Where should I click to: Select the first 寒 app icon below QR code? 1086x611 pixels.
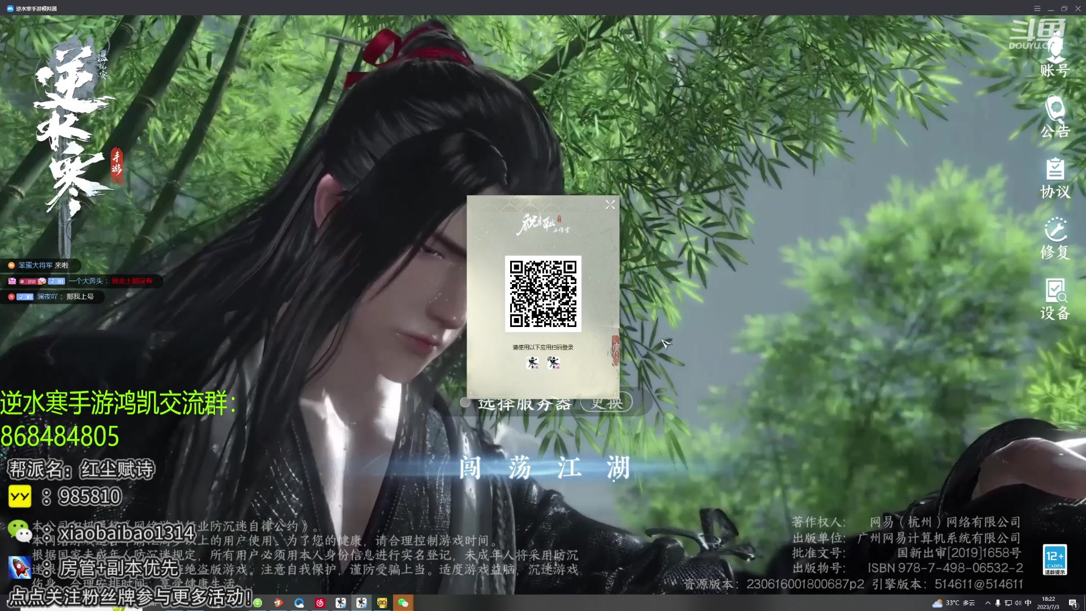(533, 363)
